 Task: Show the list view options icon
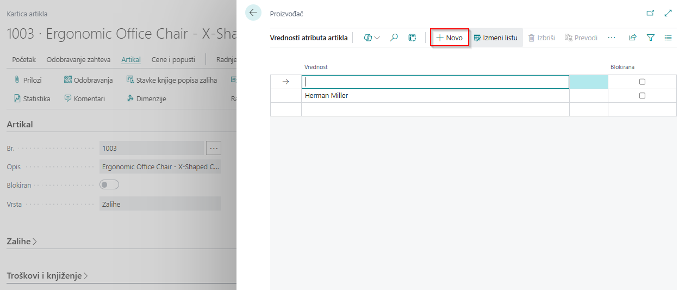pyautogui.click(x=668, y=38)
